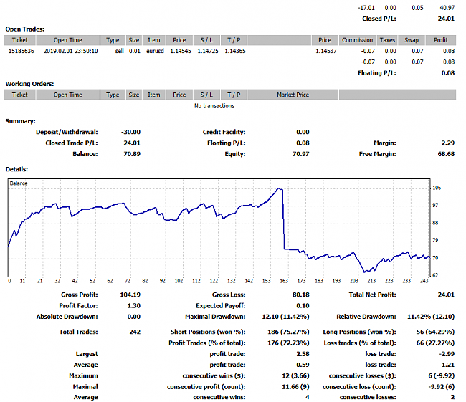Click the Commission column header
This screenshot has width=466, height=402.
click(x=358, y=40)
